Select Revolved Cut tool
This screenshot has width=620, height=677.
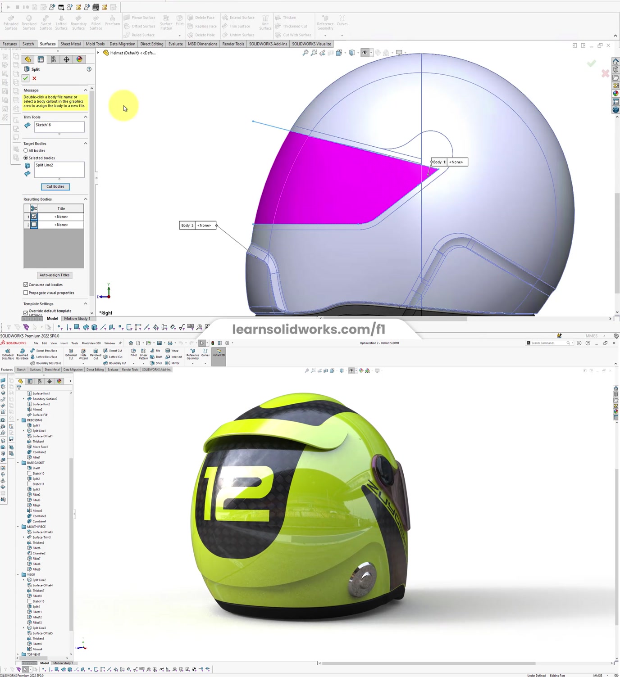[x=96, y=354]
